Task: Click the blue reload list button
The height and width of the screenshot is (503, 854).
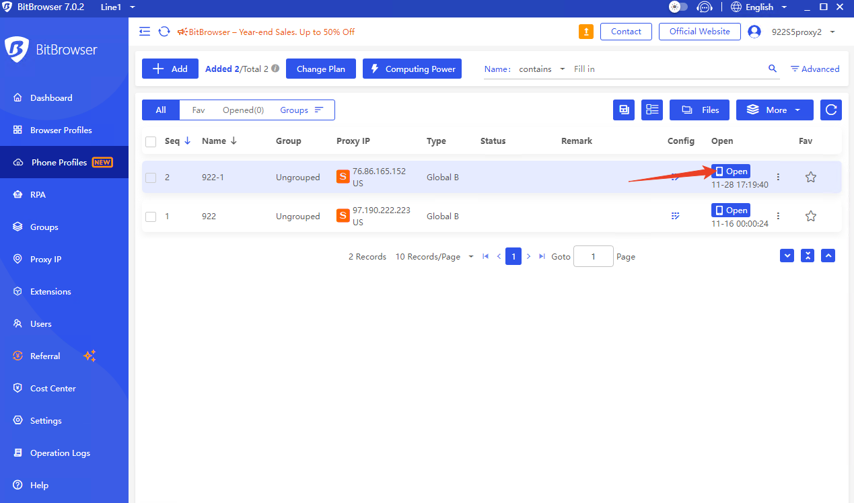Action: coord(831,110)
